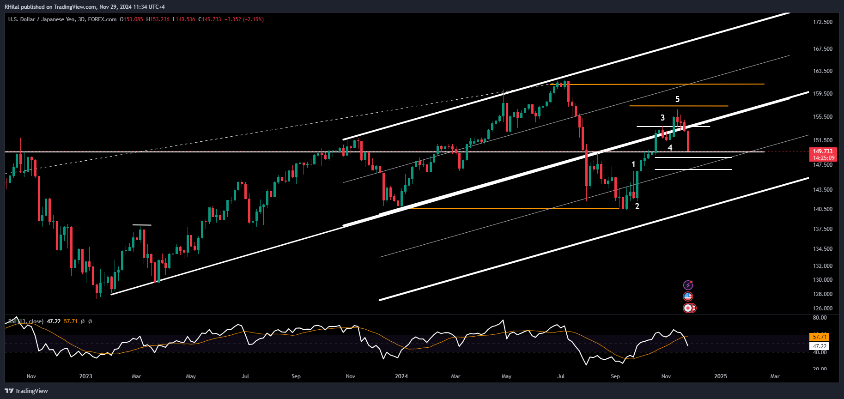Click wave label 4 on the chart
The width and height of the screenshot is (844, 399).
[x=670, y=148]
